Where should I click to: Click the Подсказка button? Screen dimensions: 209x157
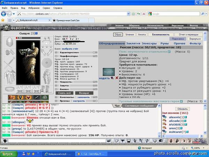click(x=178, y=39)
